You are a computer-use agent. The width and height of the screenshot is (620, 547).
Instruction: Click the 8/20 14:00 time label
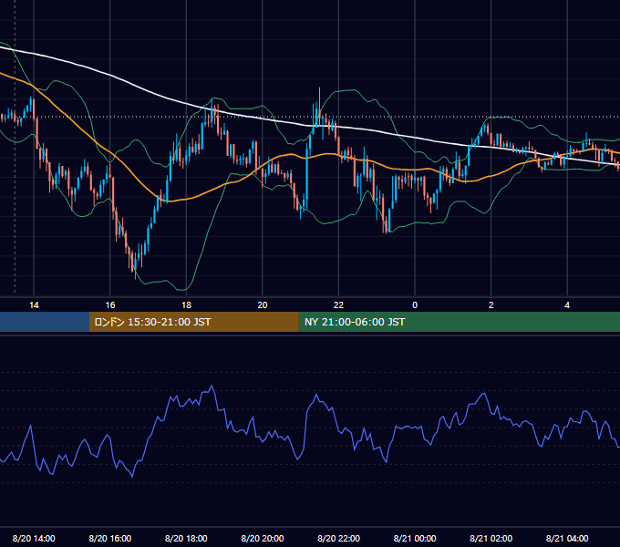click(34, 538)
